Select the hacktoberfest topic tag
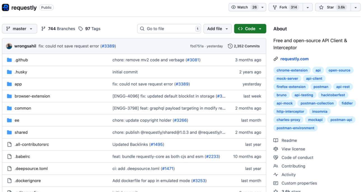The image size is (362, 192). pos(333,95)
